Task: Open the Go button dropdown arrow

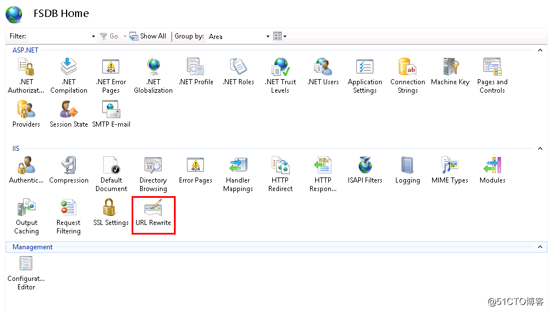Action: pos(125,37)
